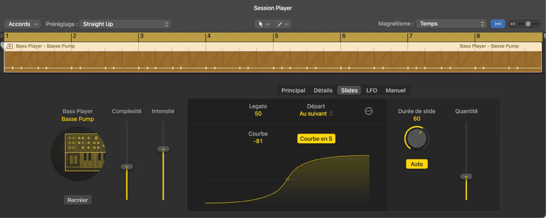Click the curve handle point on graph
This screenshot has height=218, width=546.
[287, 179]
